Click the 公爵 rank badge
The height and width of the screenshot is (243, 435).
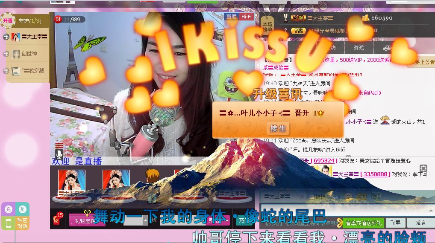click(x=298, y=18)
